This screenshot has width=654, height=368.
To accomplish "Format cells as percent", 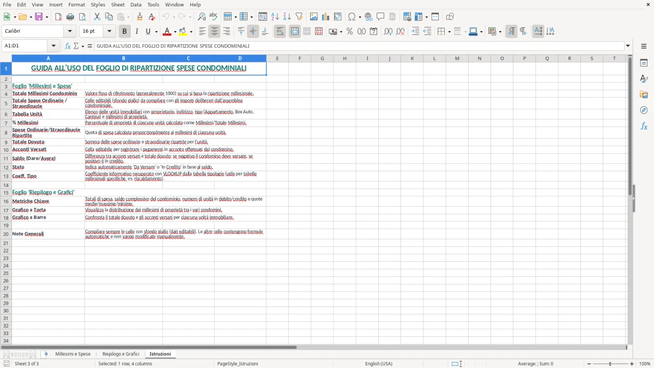I will pyautogui.click(x=349, y=32).
